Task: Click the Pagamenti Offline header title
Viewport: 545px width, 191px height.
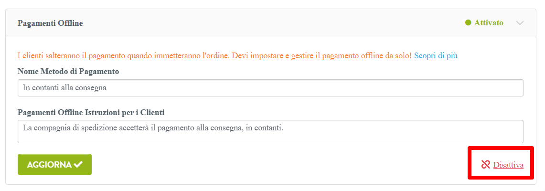Action: pos(50,23)
